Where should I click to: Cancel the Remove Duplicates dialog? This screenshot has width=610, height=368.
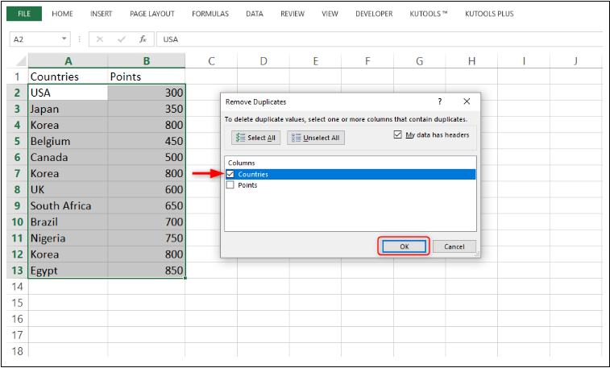(x=454, y=246)
